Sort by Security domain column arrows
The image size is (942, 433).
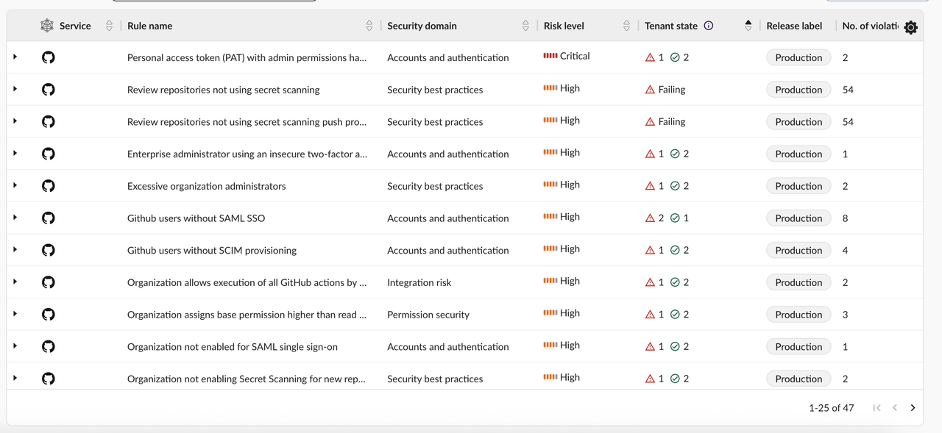pos(525,26)
